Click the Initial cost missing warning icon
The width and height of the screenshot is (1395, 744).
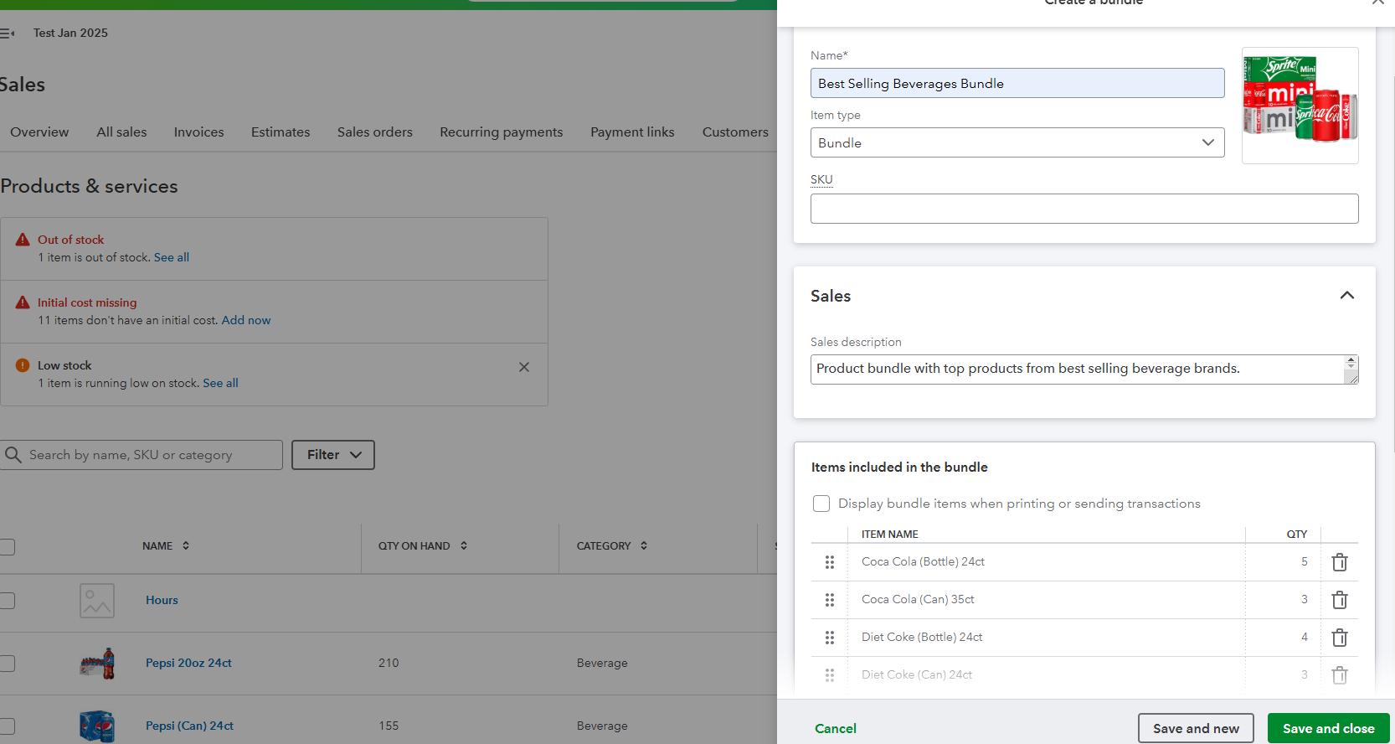tap(23, 302)
